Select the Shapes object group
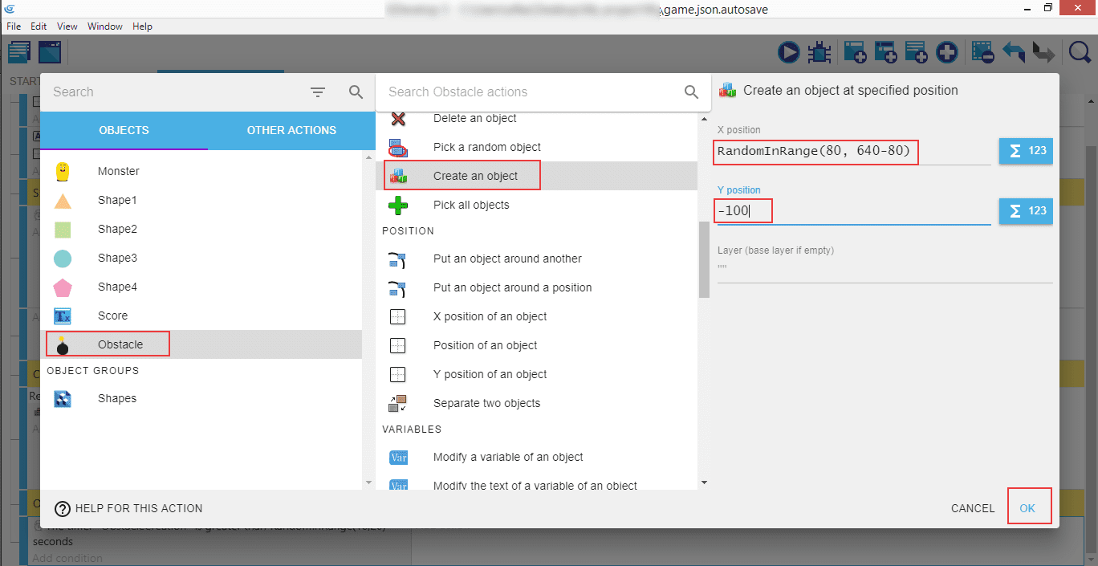The width and height of the screenshot is (1098, 566). click(117, 398)
